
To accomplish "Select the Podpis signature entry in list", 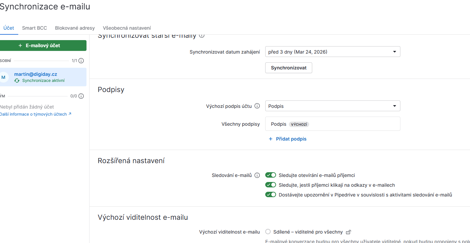I will (x=279, y=124).
